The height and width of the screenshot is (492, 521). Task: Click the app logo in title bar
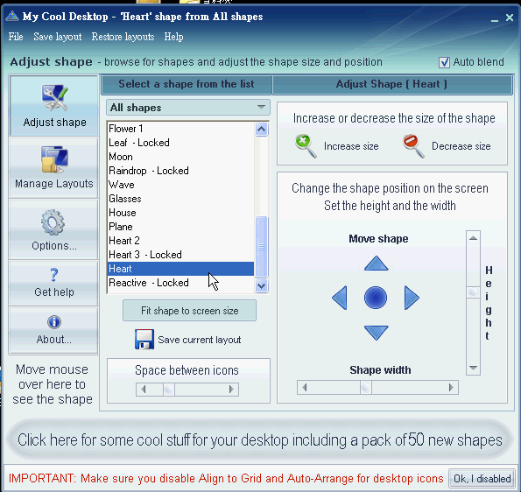pos(12,16)
